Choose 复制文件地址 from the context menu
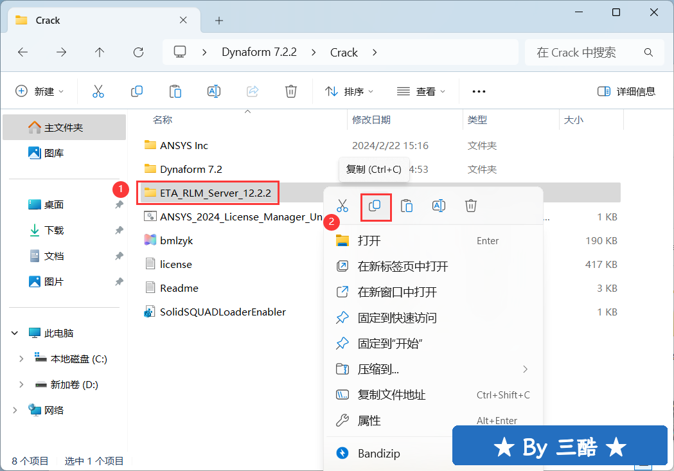This screenshot has width=674, height=471. pyautogui.click(x=433, y=395)
